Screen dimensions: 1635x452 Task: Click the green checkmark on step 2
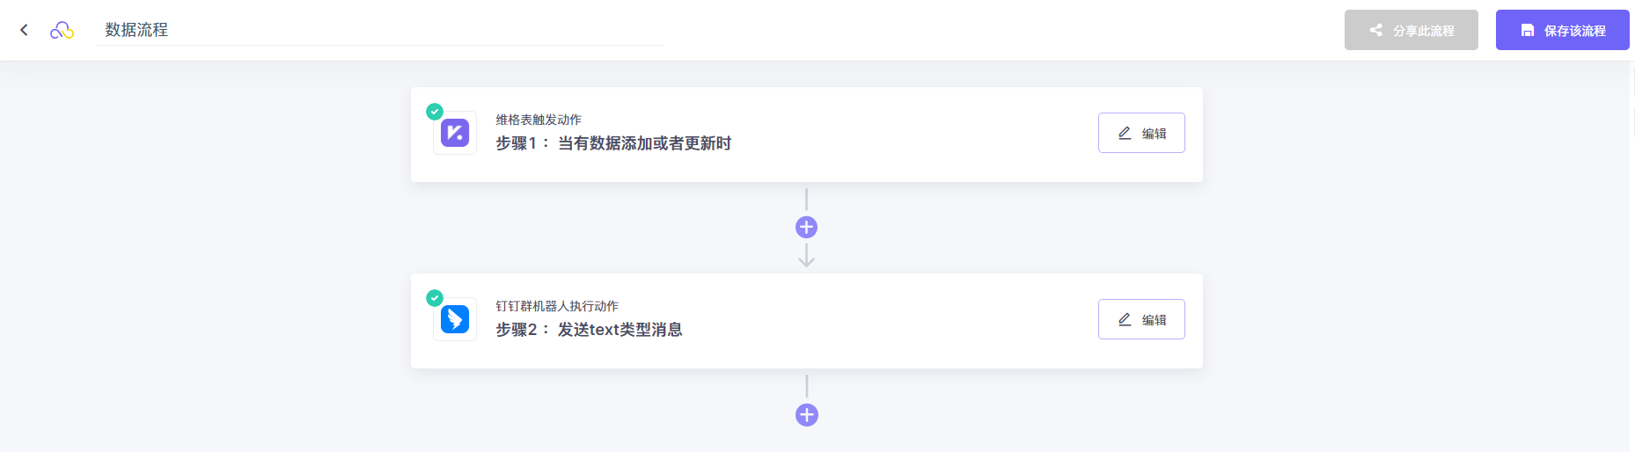[x=435, y=298]
